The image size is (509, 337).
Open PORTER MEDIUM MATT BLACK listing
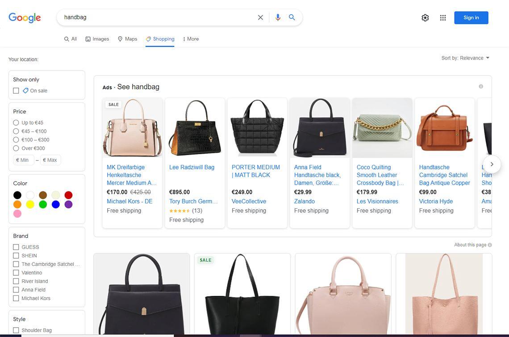(x=256, y=171)
